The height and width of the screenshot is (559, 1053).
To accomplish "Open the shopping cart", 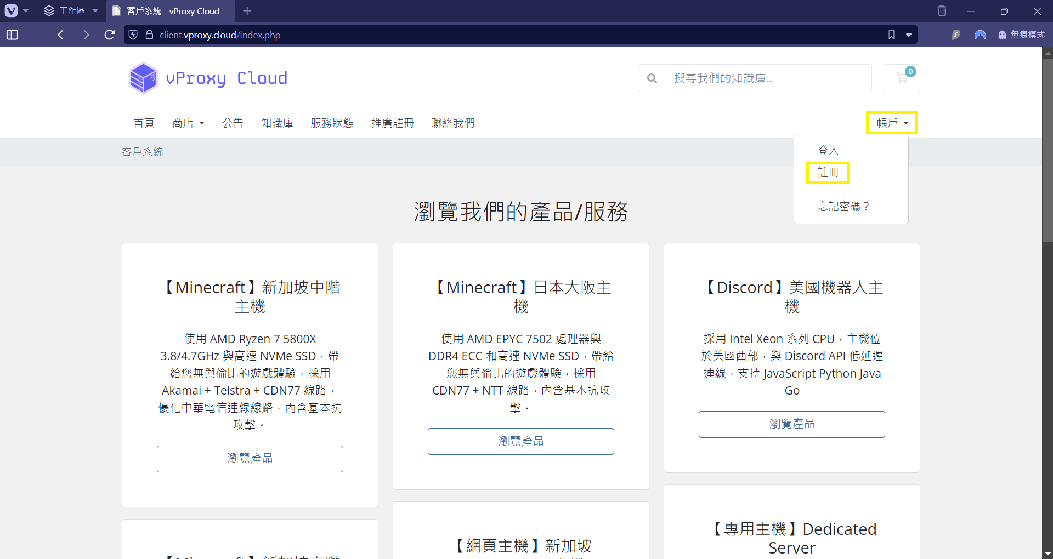I will point(902,78).
